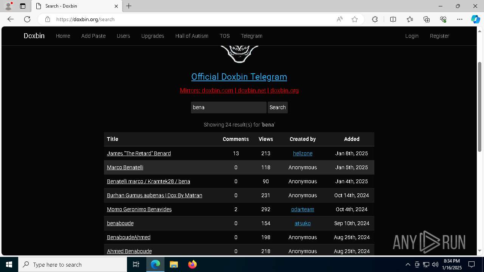Open the Login page link
This screenshot has height=272, width=484.
412,36
